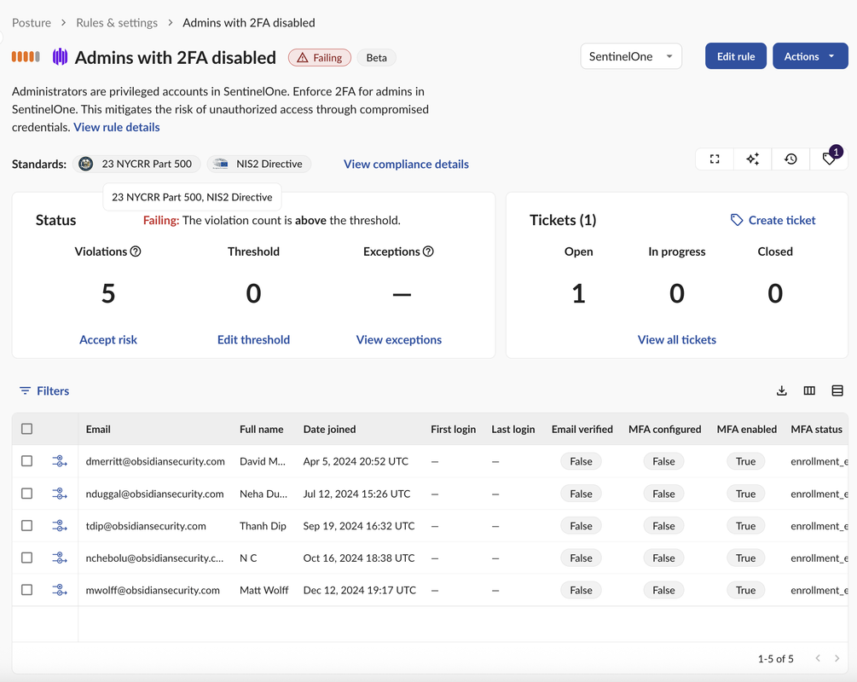This screenshot has width=857, height=682.
Task: Click View exceptions link
Action: pyautogui.click(x=399, y=340)
